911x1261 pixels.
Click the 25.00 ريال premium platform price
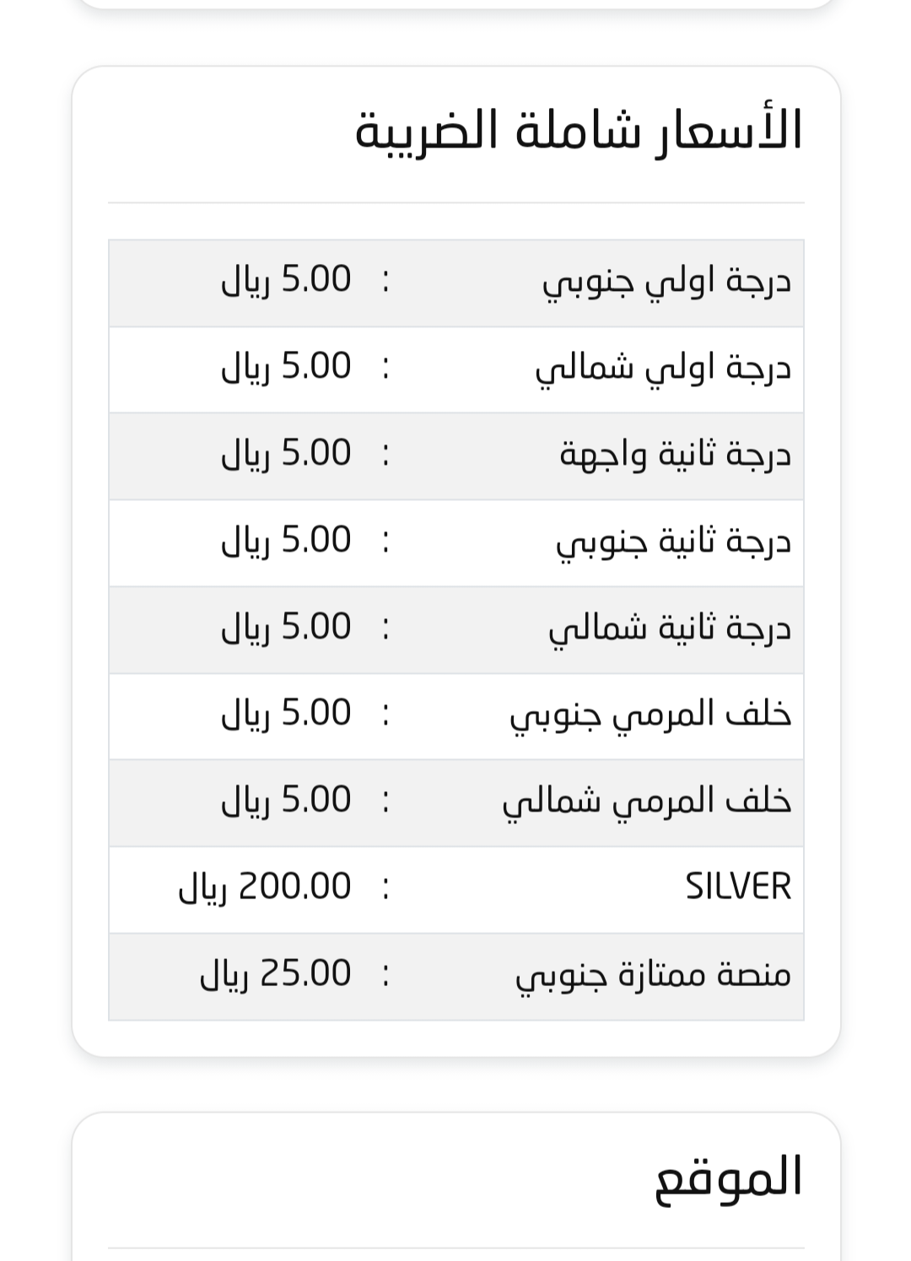point(276,974)
